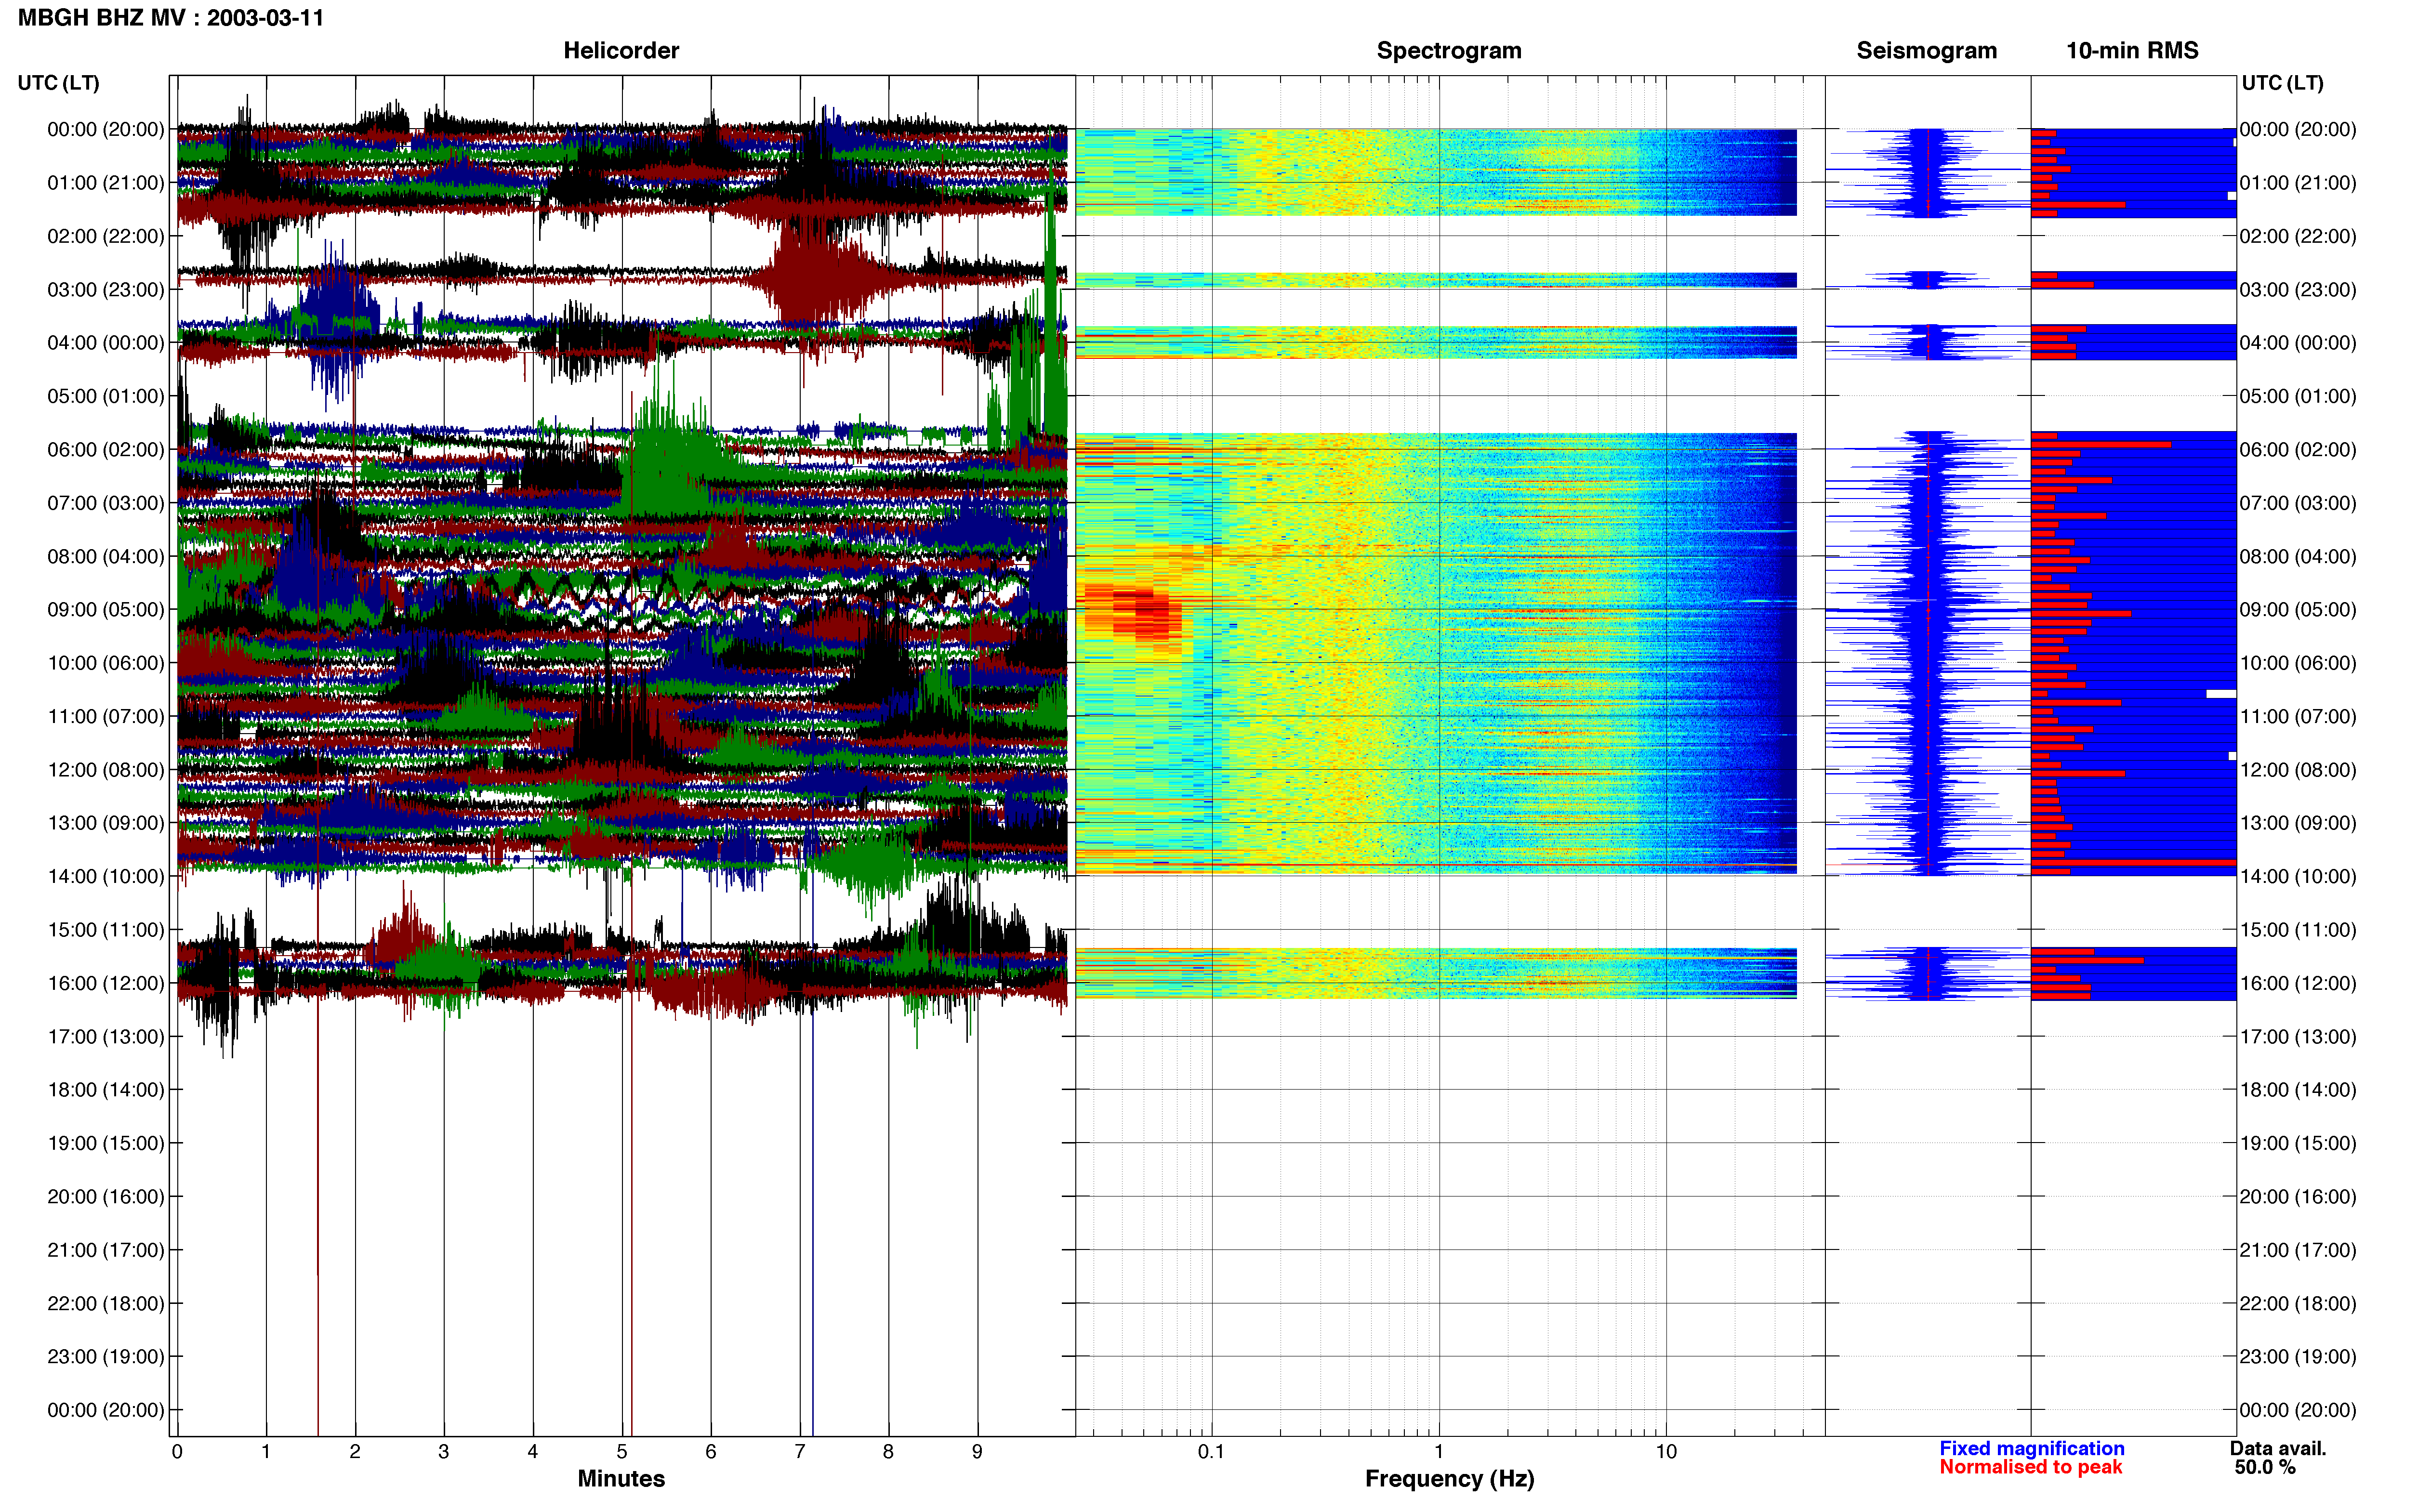Select the '10-min RMS' panel heading
This screenshot has height=1512, width=2418.
[x=2132, y=50]
